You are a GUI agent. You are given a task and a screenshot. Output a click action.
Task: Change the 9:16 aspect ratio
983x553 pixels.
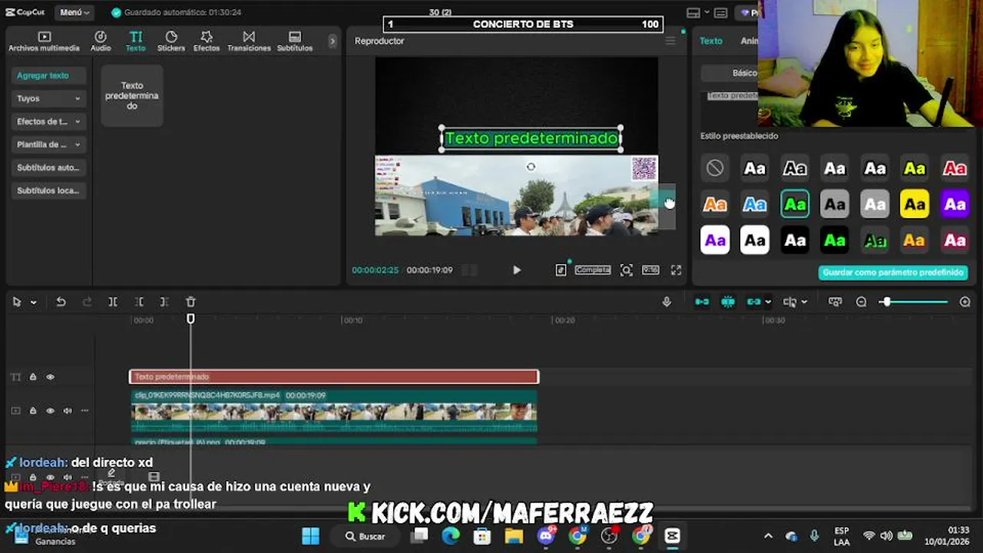point(650,270)
